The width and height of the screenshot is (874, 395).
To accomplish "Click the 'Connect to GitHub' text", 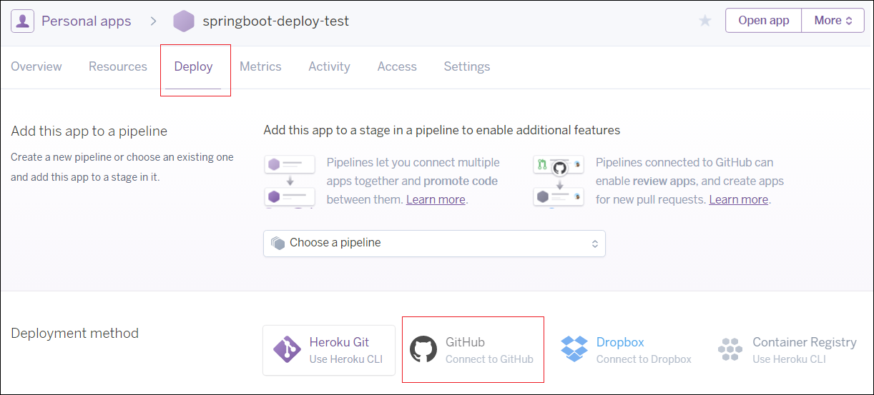I will click(x=489, y=359).
